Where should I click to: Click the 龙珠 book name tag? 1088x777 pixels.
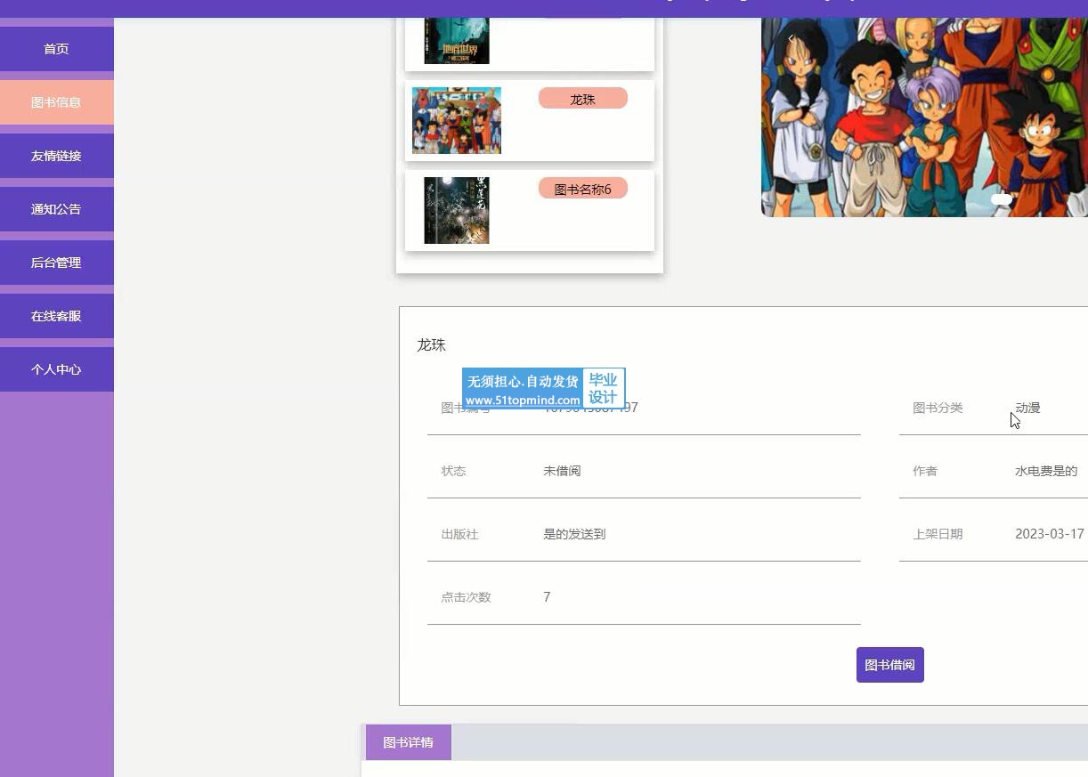tap(582, 99)
